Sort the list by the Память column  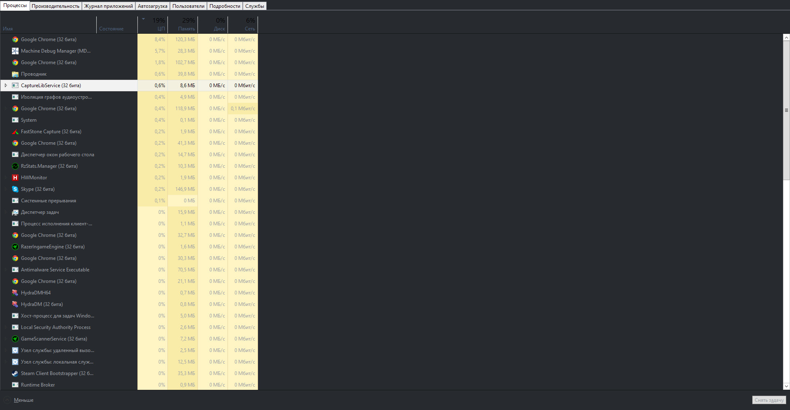(x=183, y=25)
